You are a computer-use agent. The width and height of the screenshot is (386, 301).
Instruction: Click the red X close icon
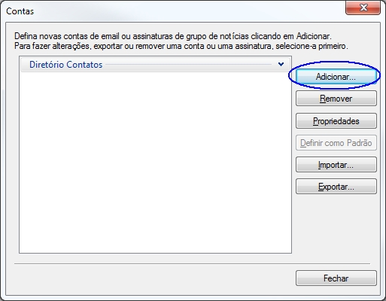[x=363, y=8]
